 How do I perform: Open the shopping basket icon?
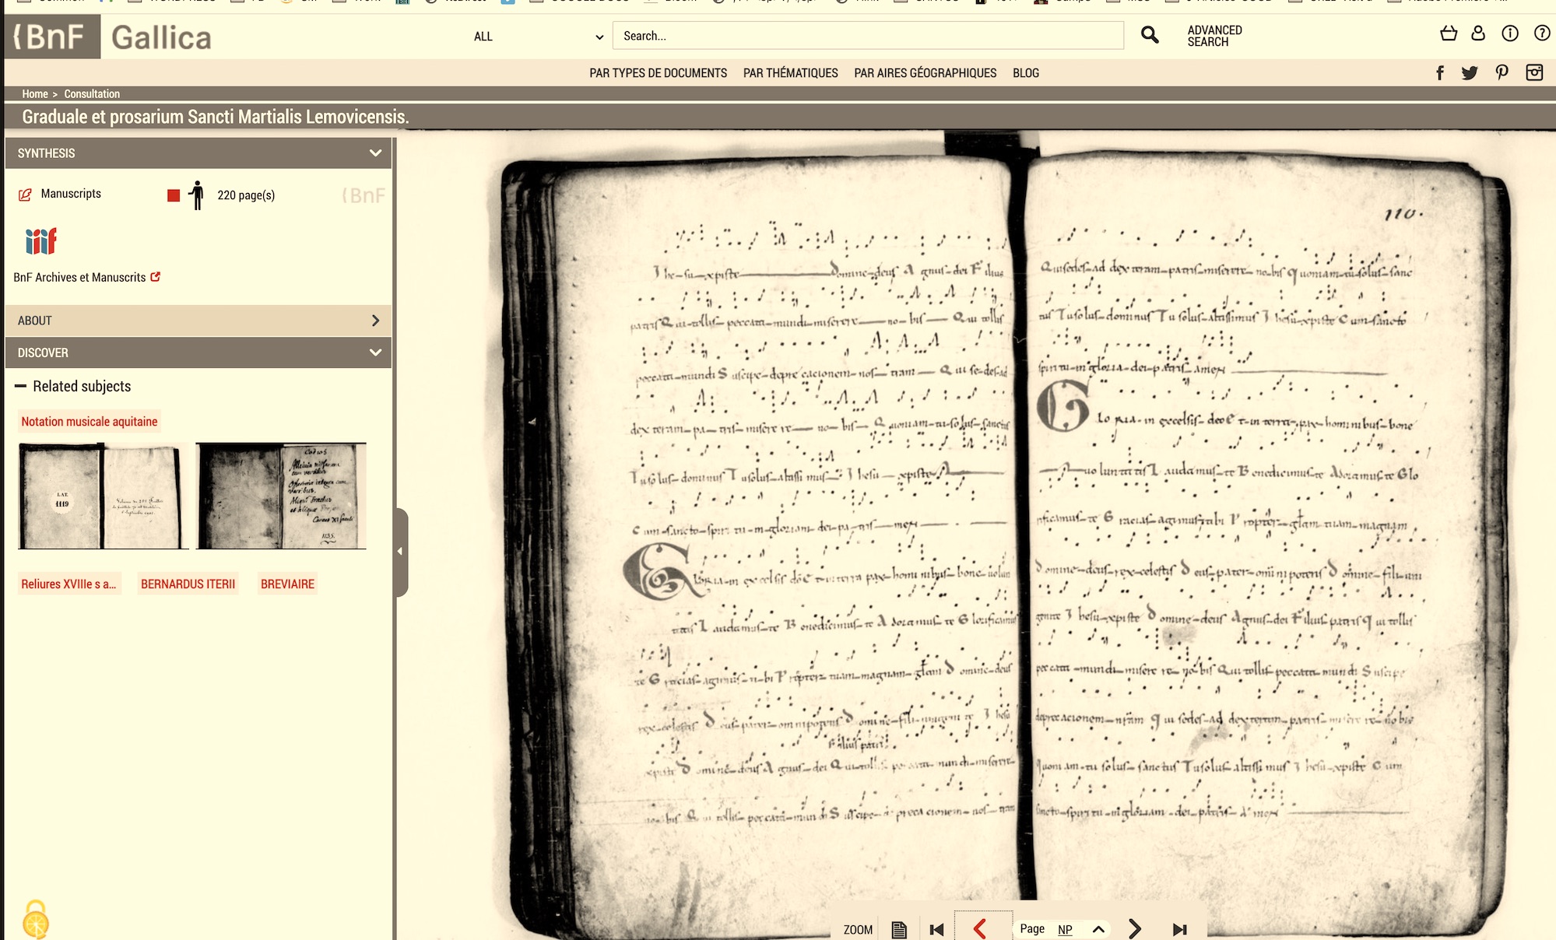[1448, 33]
